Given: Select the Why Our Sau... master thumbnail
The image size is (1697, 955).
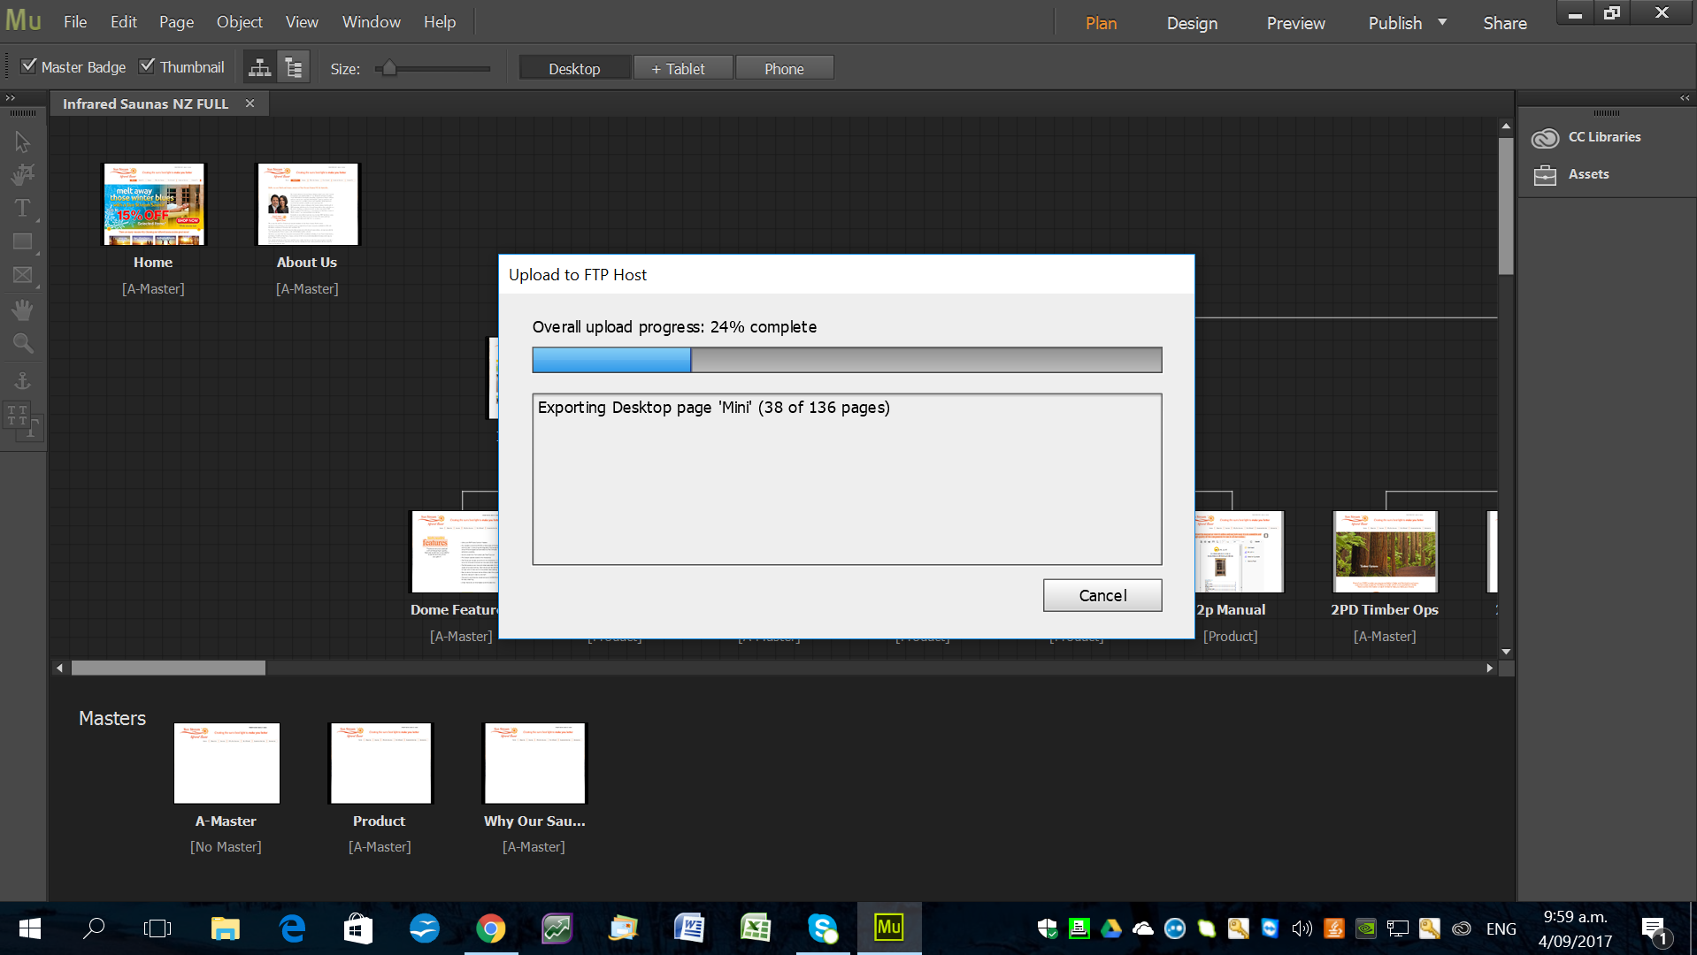Looking at the screenshot, I should pyautogui.click(x=534, y=763).
